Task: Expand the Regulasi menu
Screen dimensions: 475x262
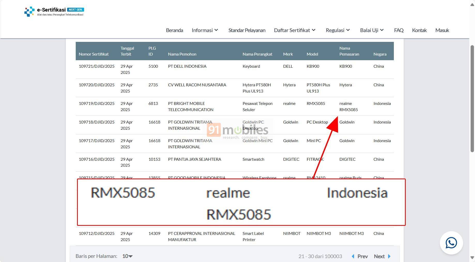Action: 338,30
